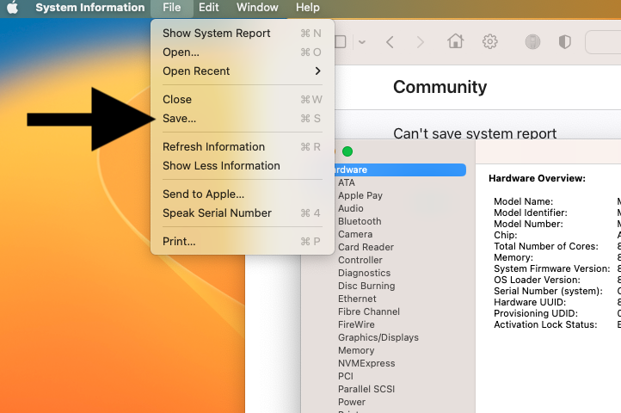Open the System Information app menu
Viewport: 621px width, 413px height.
pyautogui.click(x=90, y=7)
